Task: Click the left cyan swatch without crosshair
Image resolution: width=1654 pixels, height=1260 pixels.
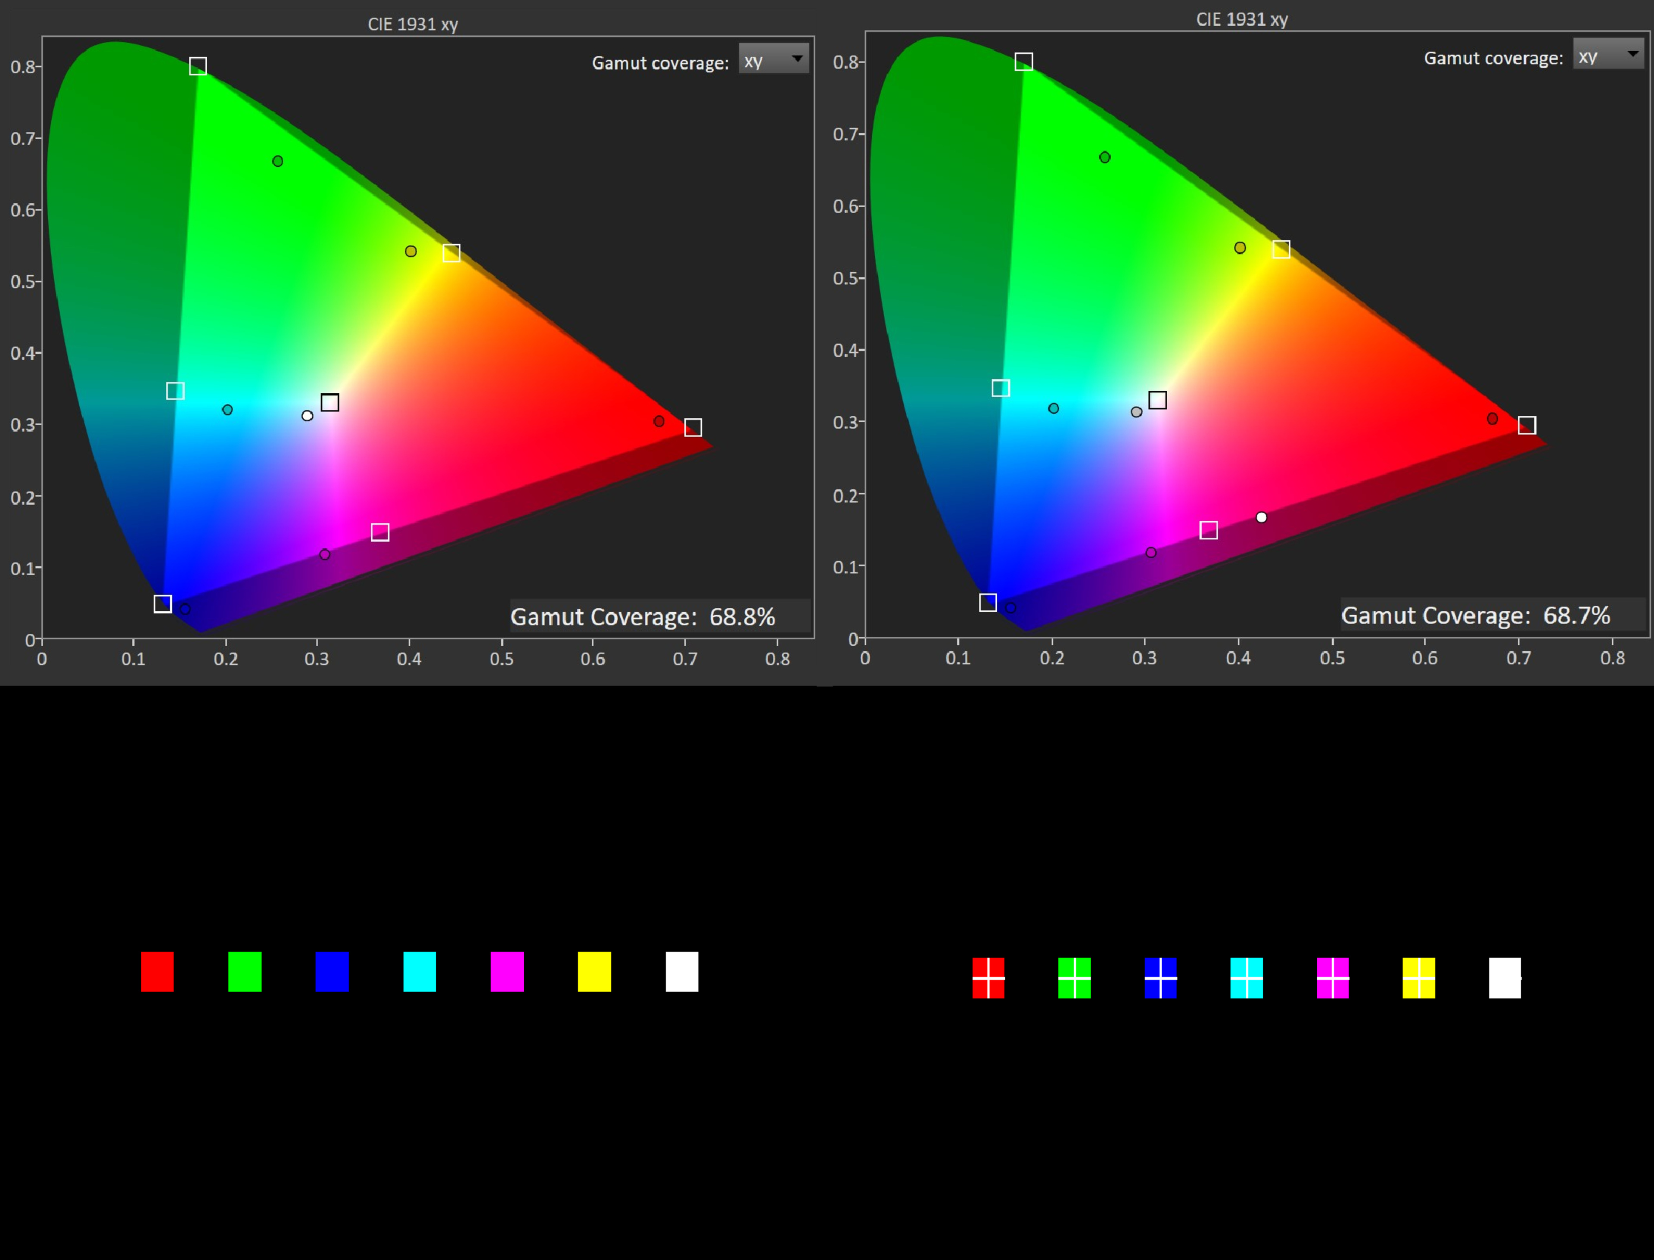Action: pos(420,972)
